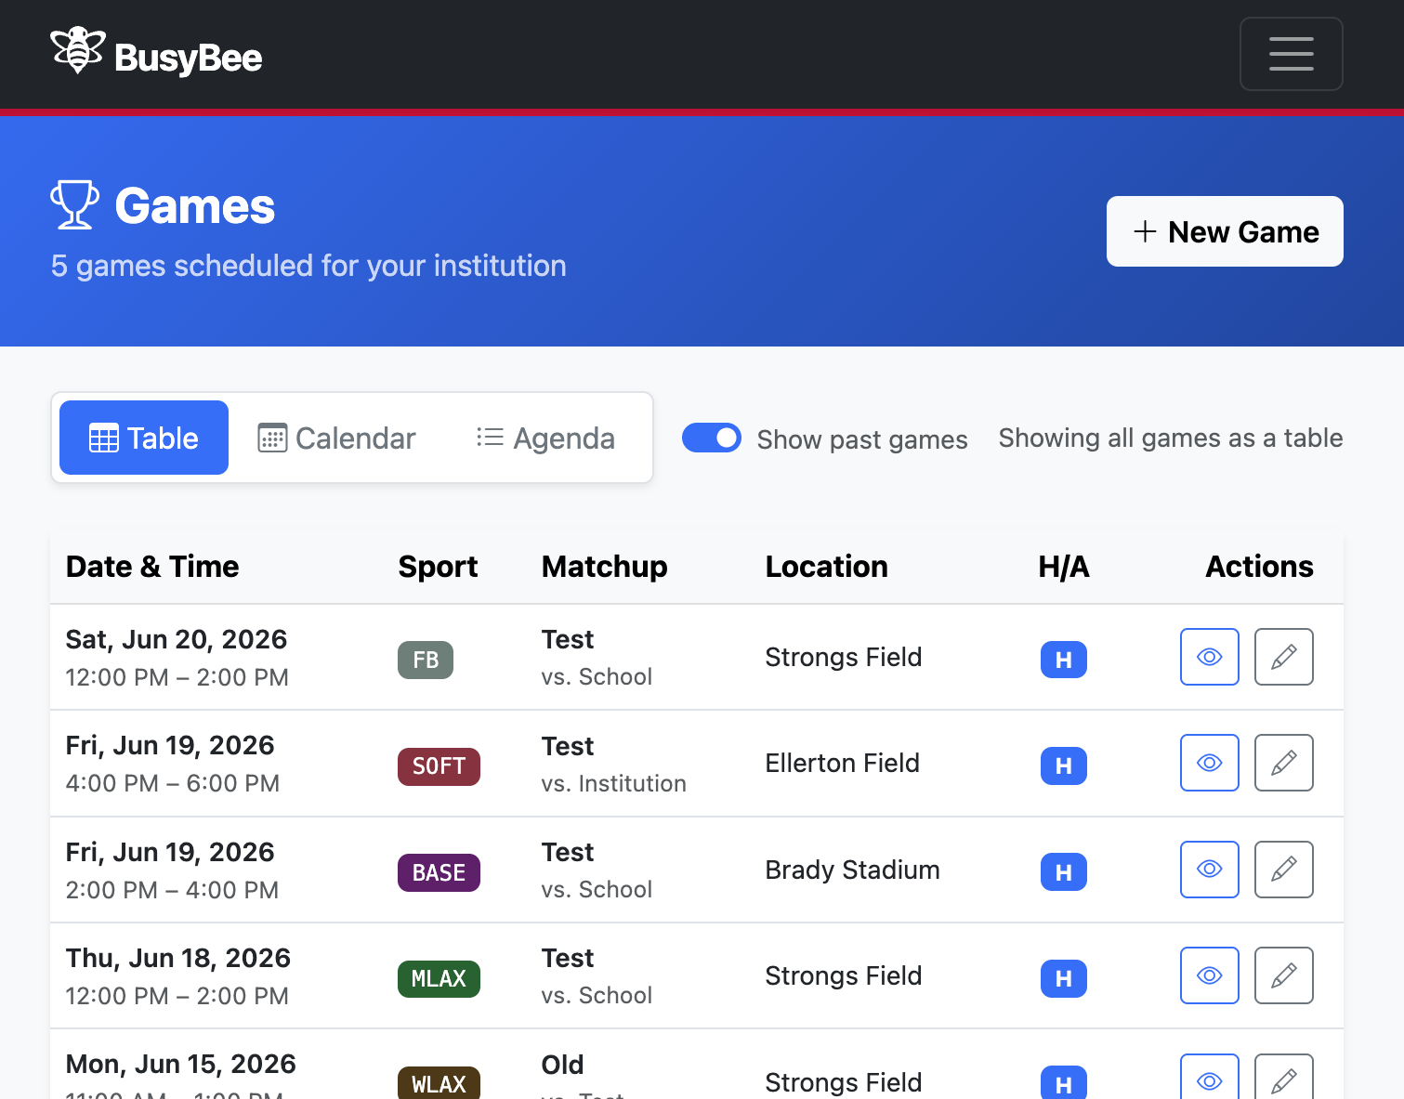Click the H badge in the SOFT row
The width and height of the screenshot is (1404, 1099).
pyautogui.click(x=1064, y=766)
